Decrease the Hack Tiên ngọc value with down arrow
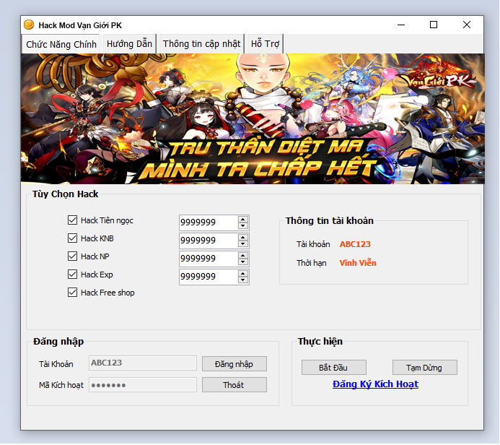This screenshot has height=445, width=500. coord(243,225)
